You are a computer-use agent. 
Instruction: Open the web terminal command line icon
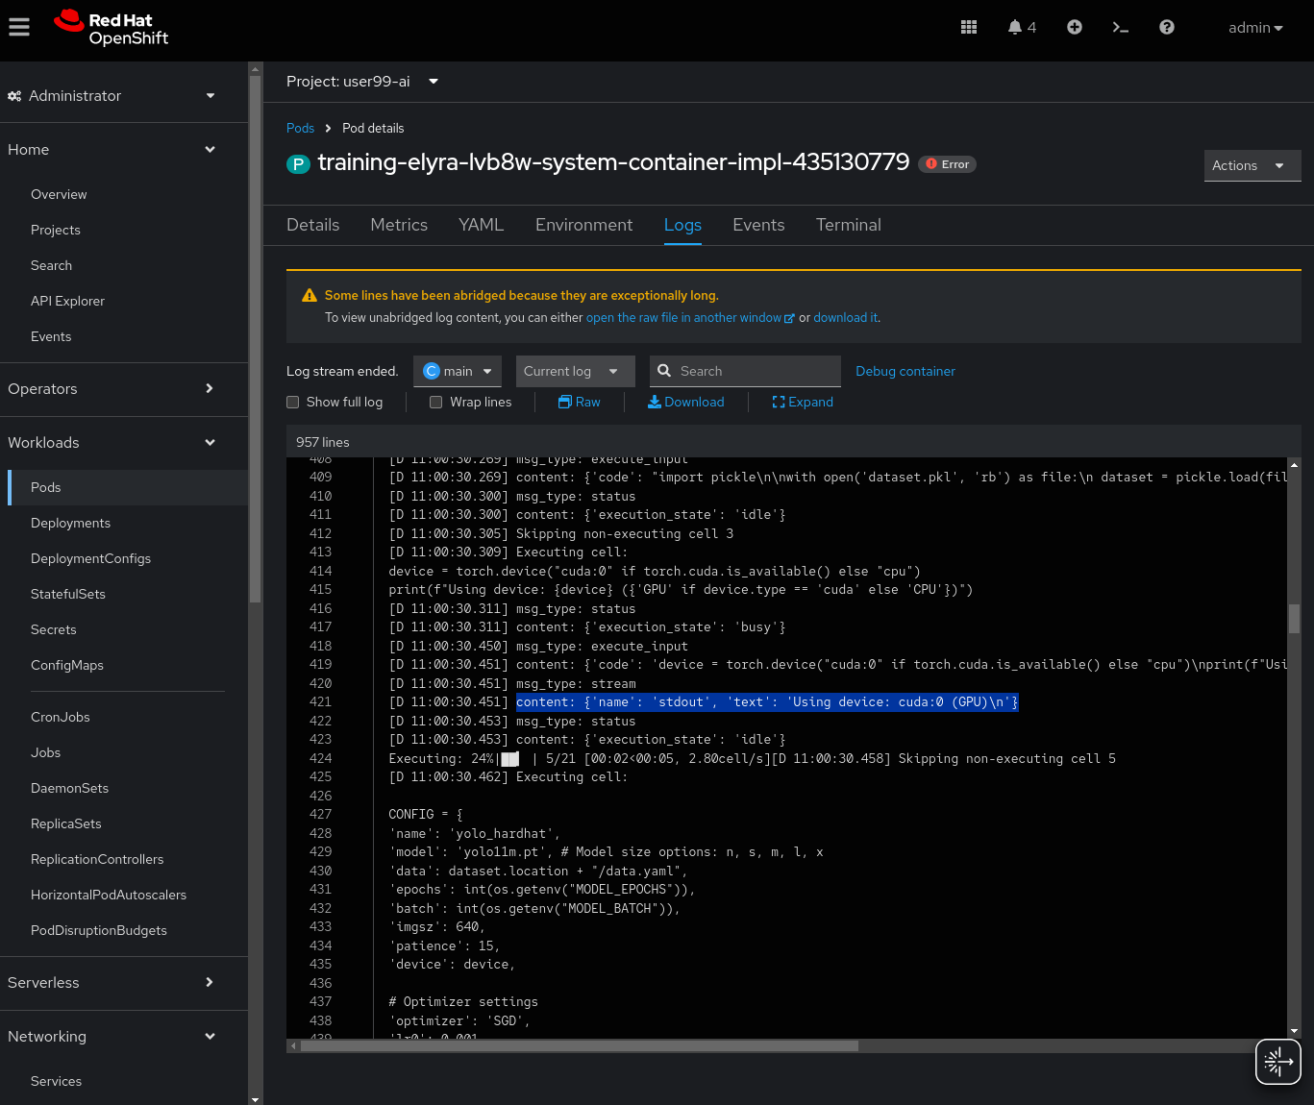coord(1121,28)
